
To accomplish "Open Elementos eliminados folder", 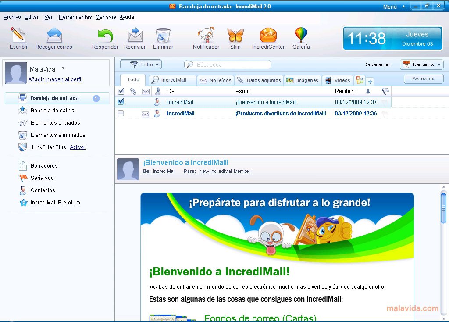I will (x=58, y=135).
